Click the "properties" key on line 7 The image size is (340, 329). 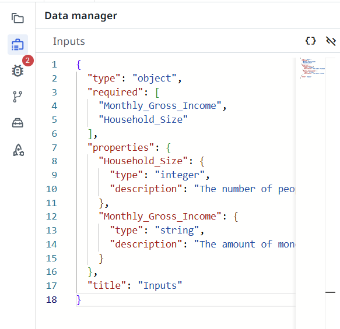121,148
